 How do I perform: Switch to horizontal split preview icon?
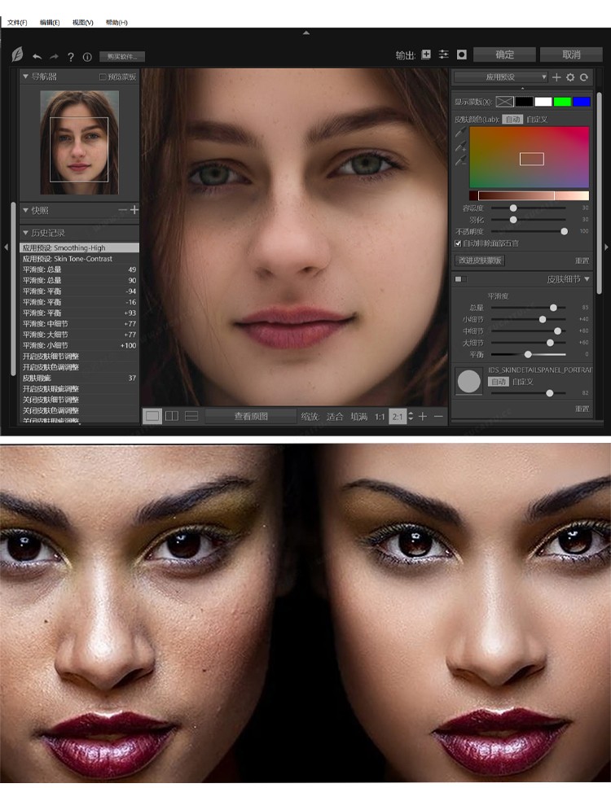point(191,416)
